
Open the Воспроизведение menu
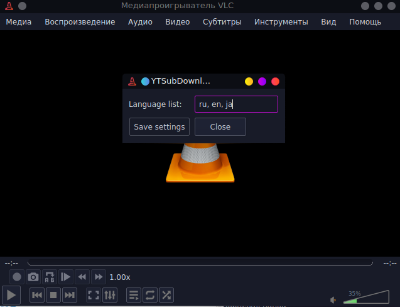[80, 22]
